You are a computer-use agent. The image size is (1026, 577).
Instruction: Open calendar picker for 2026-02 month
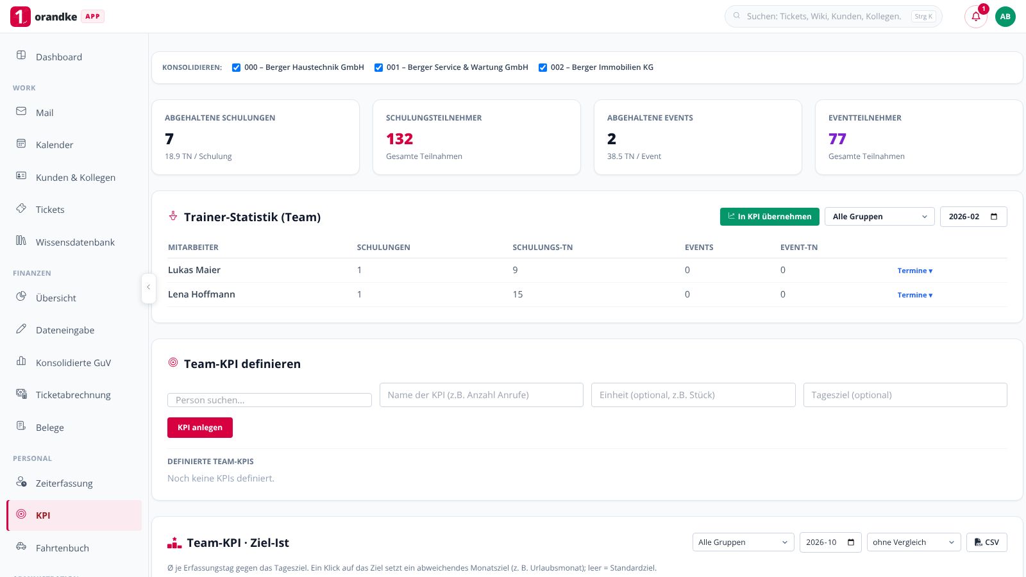994,217
